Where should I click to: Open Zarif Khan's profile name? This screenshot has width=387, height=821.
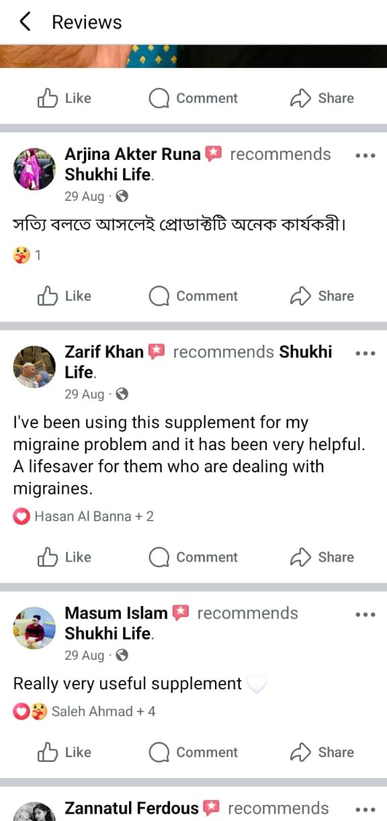pos(103,351)
